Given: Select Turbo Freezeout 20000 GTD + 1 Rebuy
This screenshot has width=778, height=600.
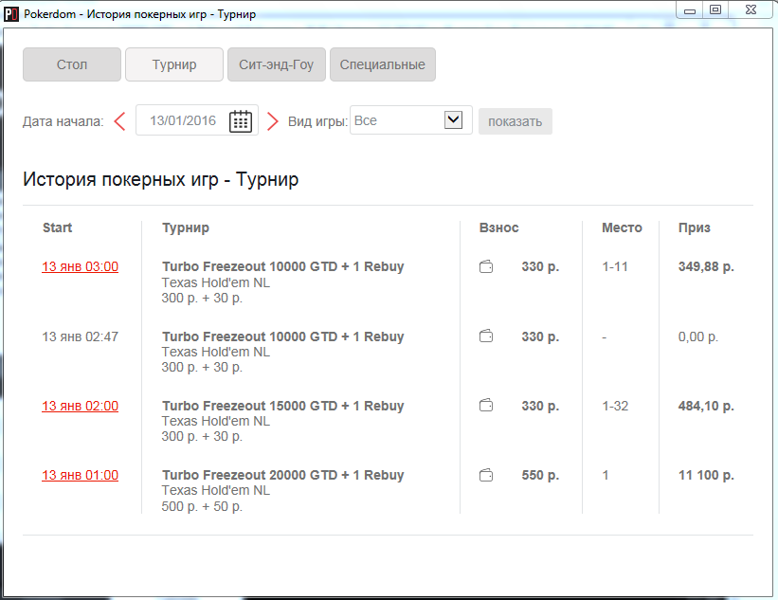Looking at the screenshot, I should point(282,476).
